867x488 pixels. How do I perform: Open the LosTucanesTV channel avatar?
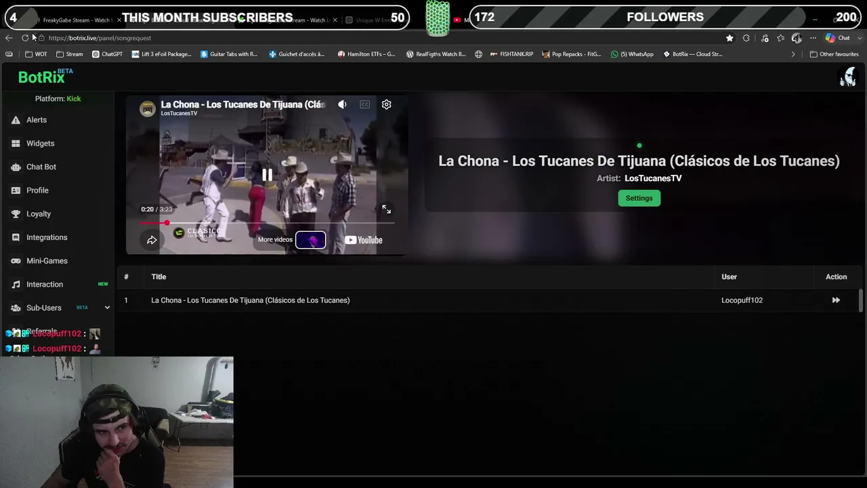148,108
